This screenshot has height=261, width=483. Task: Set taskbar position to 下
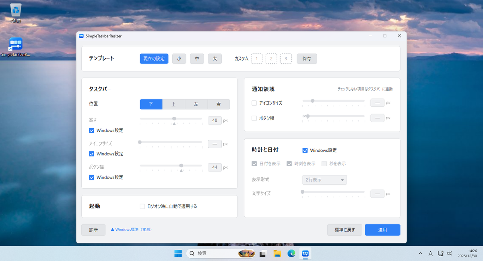[x=151, y=104]
